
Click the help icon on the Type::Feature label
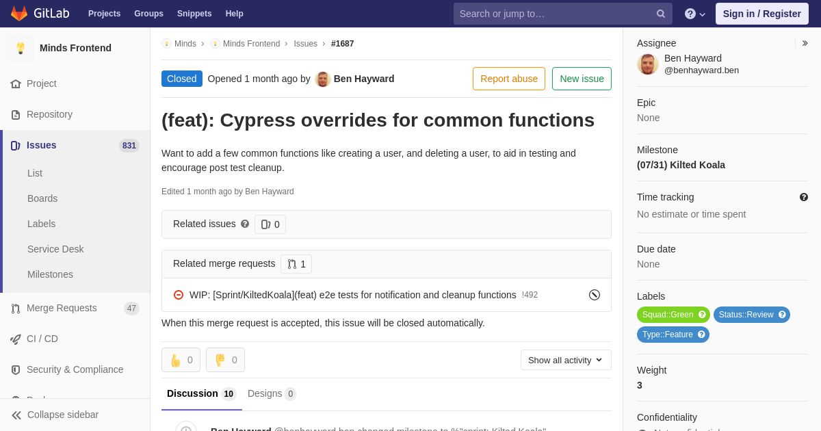click(x=701, y=335)
